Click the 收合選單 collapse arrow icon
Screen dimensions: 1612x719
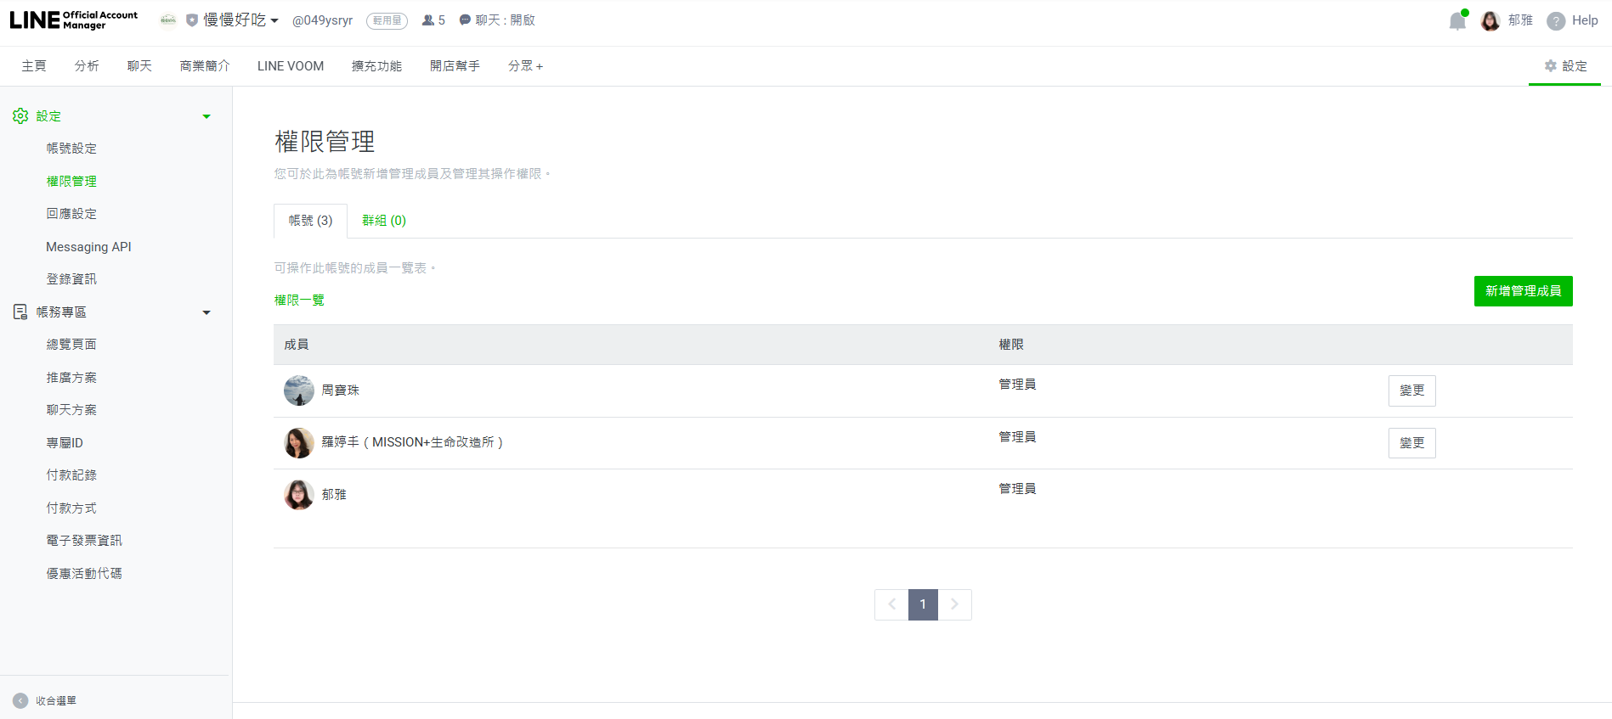click(20, 700)
